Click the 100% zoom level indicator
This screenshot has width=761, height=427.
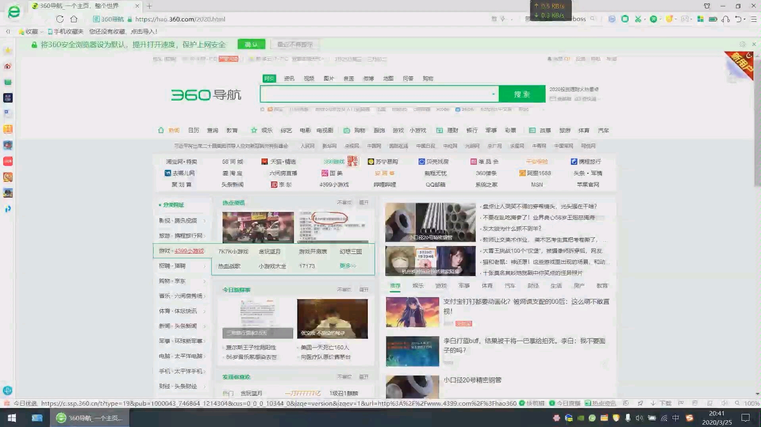[752, 403]
